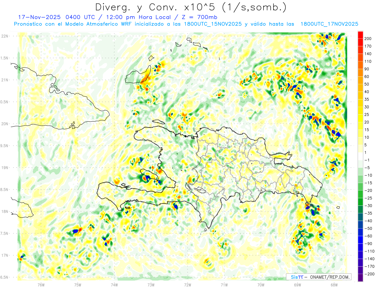Click the red swatch atop the colorbar
Screen dimensions: 375x289
click(360, 35)
